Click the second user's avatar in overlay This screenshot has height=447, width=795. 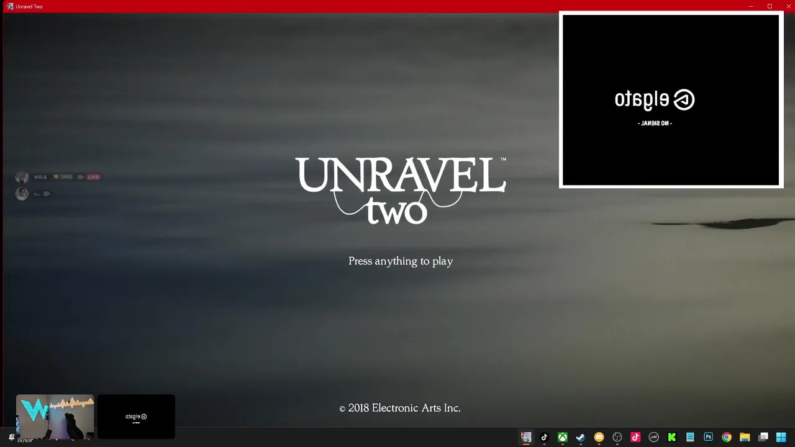(22, 194)
